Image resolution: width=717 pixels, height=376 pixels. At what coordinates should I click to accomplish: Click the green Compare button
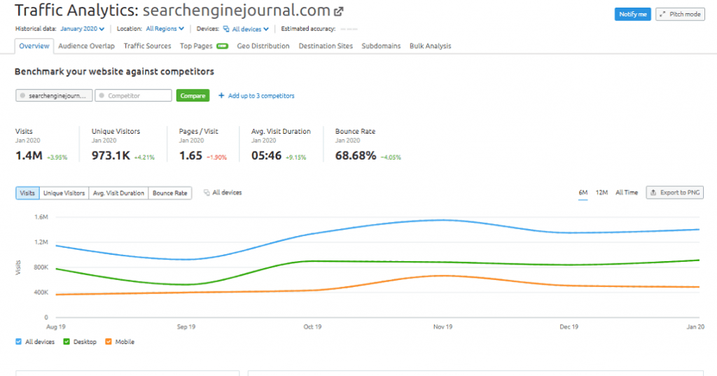193,96
